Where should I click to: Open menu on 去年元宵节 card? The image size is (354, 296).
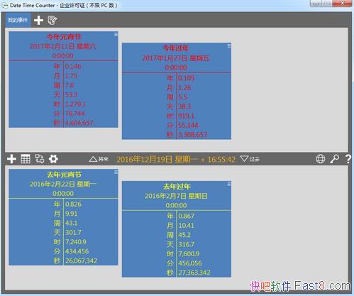point(116,172)
